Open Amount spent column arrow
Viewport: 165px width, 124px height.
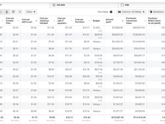(123, 21)
